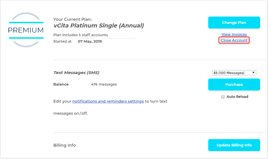
Task: Open the $5 (100 Messages) dropdown
Action: tap(234, 73)
